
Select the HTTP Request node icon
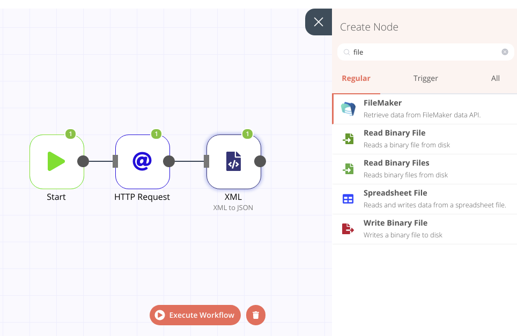coord(142,161)
